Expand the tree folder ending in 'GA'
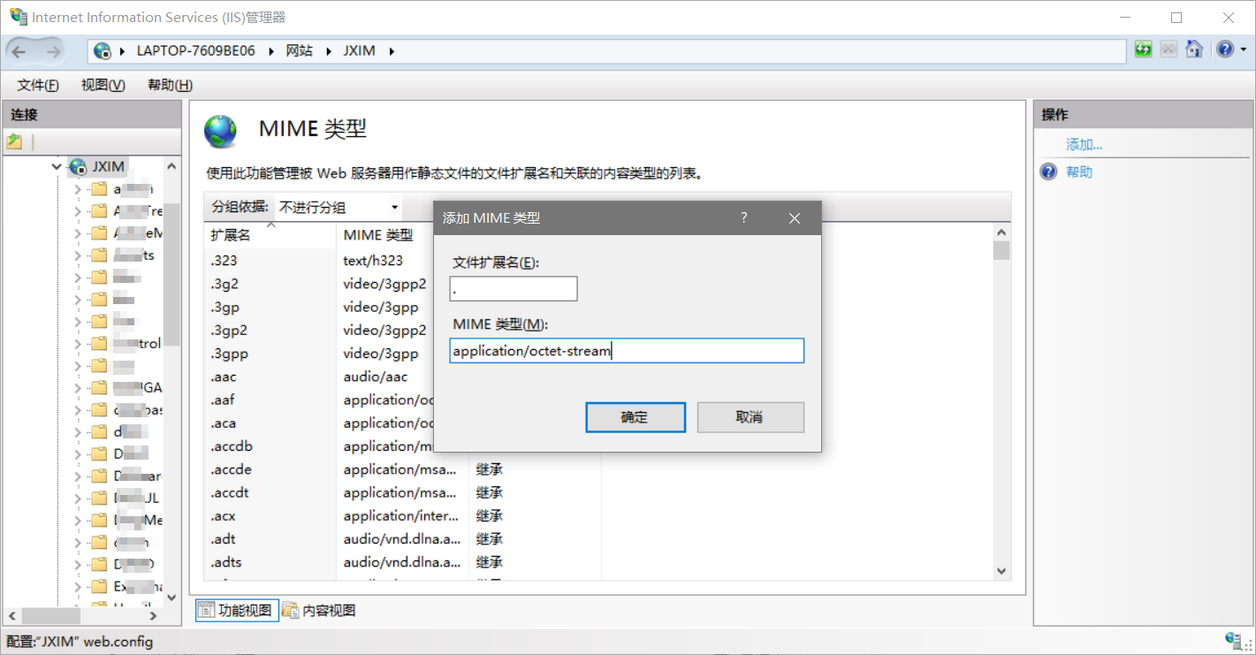The height and width of the screenshot is (655, 1256). (x=78, y=388)
